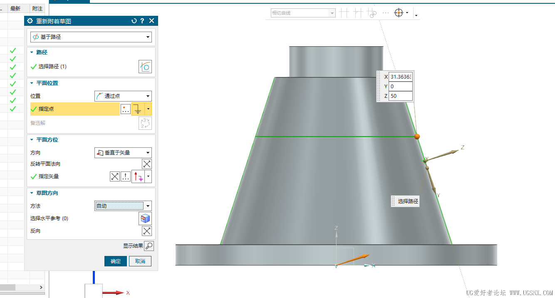This screenshot has width=555, height=298.
Task: Click the X coordinate input field
Action: click(401, 77)
